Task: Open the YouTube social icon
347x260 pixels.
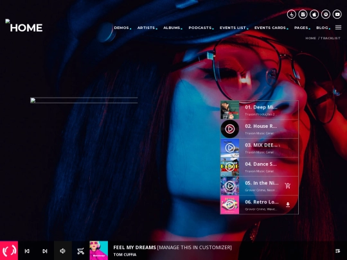Action: point(337,14)
